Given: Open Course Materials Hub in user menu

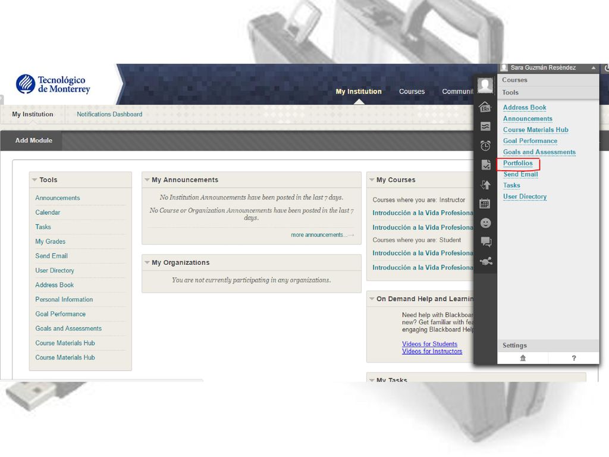Looking at the screenshot, I should (536, 130).
